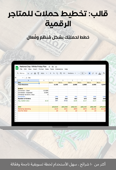The height and width of the screenshot is (170, 116).
Task: Toggle italic formatting button
Action: tap(93, 74)
